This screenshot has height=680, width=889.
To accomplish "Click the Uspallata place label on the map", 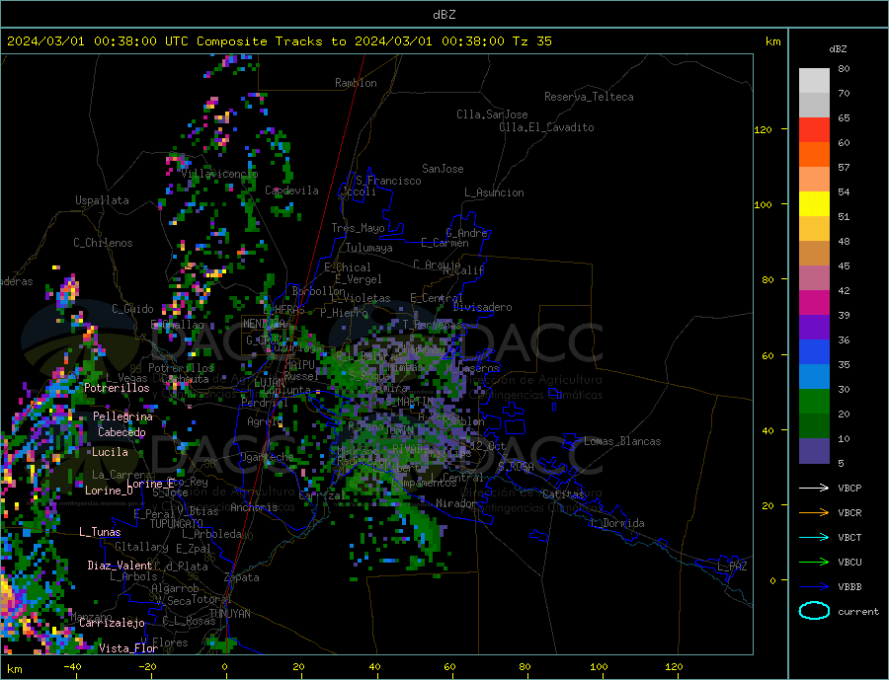I will pos(102,200).
